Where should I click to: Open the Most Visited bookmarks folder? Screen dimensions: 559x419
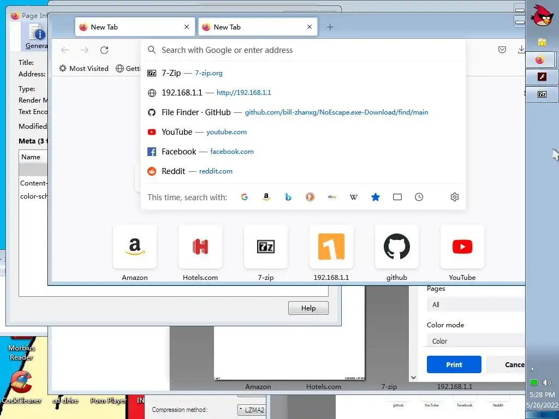coord(84,68)
